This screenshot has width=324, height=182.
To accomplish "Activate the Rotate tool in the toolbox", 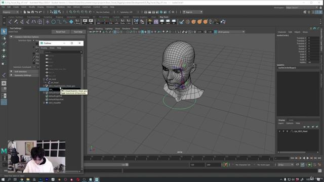I will (4, 57).
